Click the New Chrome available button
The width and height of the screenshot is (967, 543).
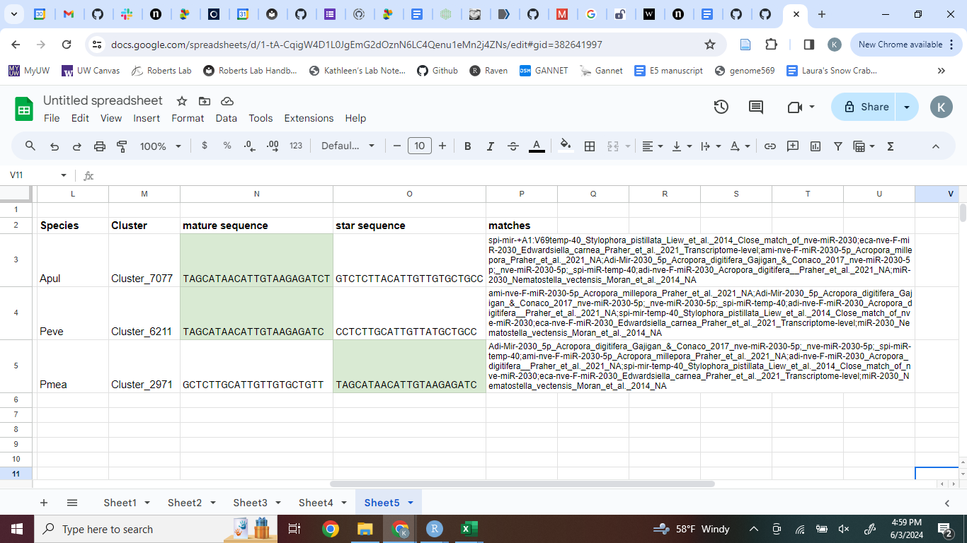click(x=900, y=45)
